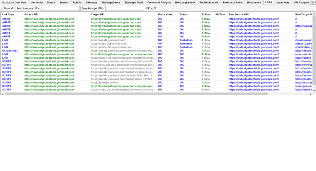
Task: Click the vertical scrollbar down arrow
Action: (x=314, y=91)
